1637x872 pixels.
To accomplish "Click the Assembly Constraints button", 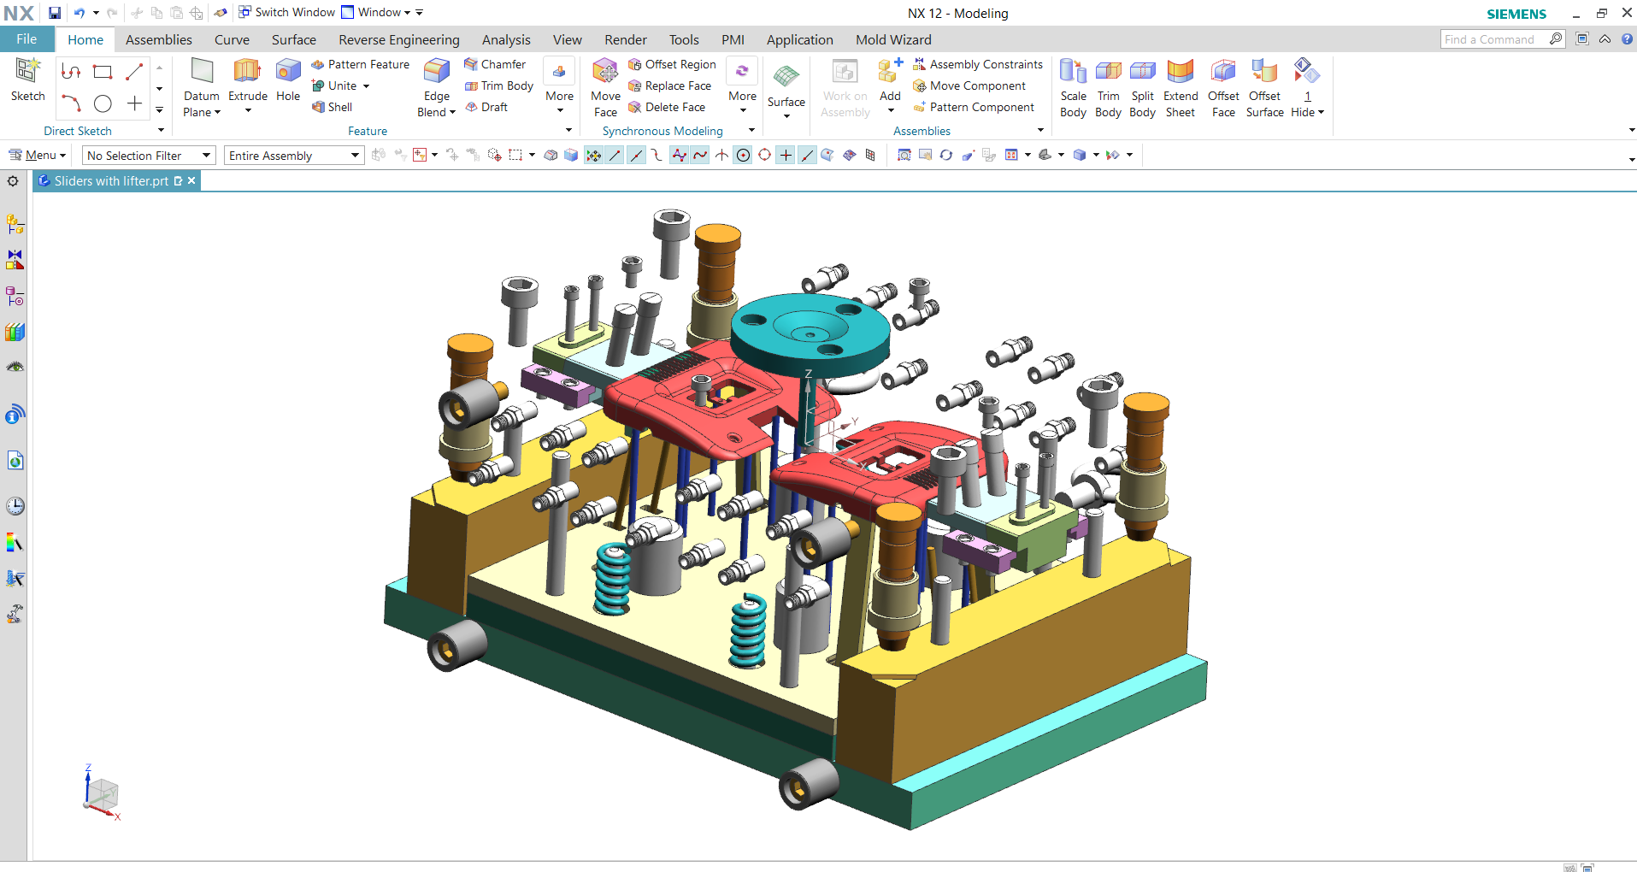I will click(x=978, y=64).
